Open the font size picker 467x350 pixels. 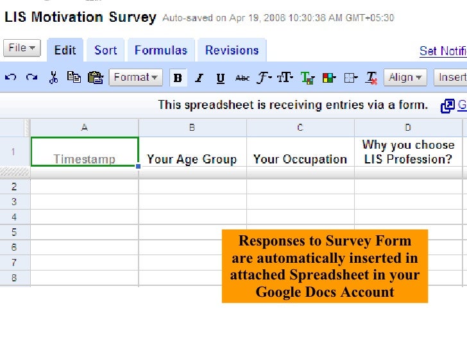coord(285,78)
